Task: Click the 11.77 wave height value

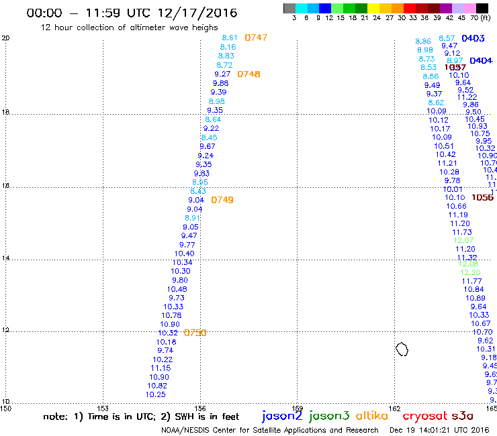Action: [x=472, y=281]
